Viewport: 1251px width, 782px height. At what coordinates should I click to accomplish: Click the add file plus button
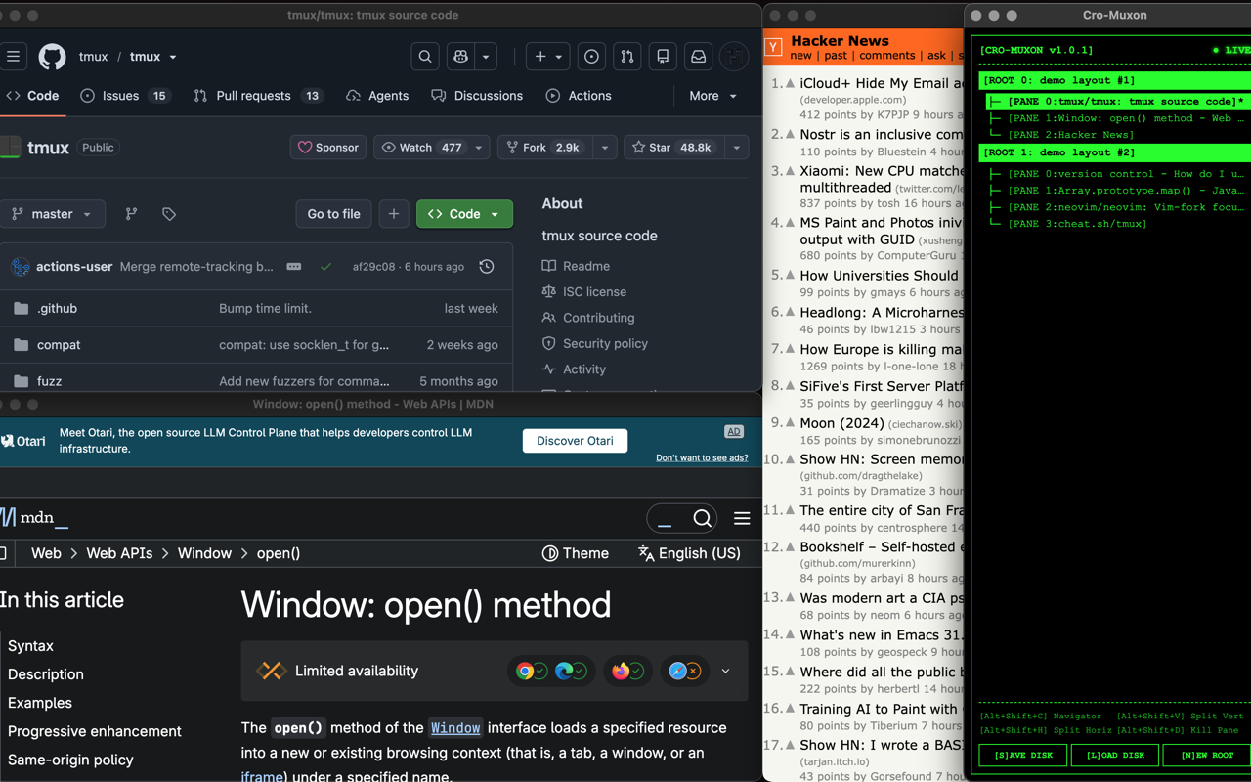(x=394, y=214)
